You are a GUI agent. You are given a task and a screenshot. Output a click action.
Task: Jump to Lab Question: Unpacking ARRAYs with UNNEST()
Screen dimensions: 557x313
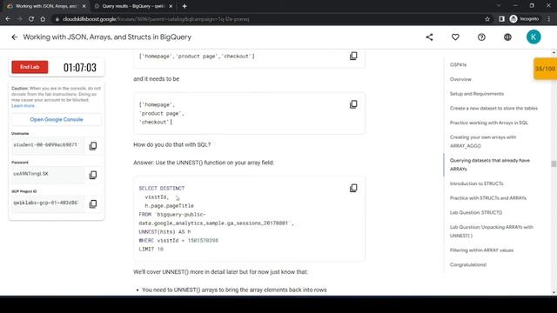pos(491,231)
